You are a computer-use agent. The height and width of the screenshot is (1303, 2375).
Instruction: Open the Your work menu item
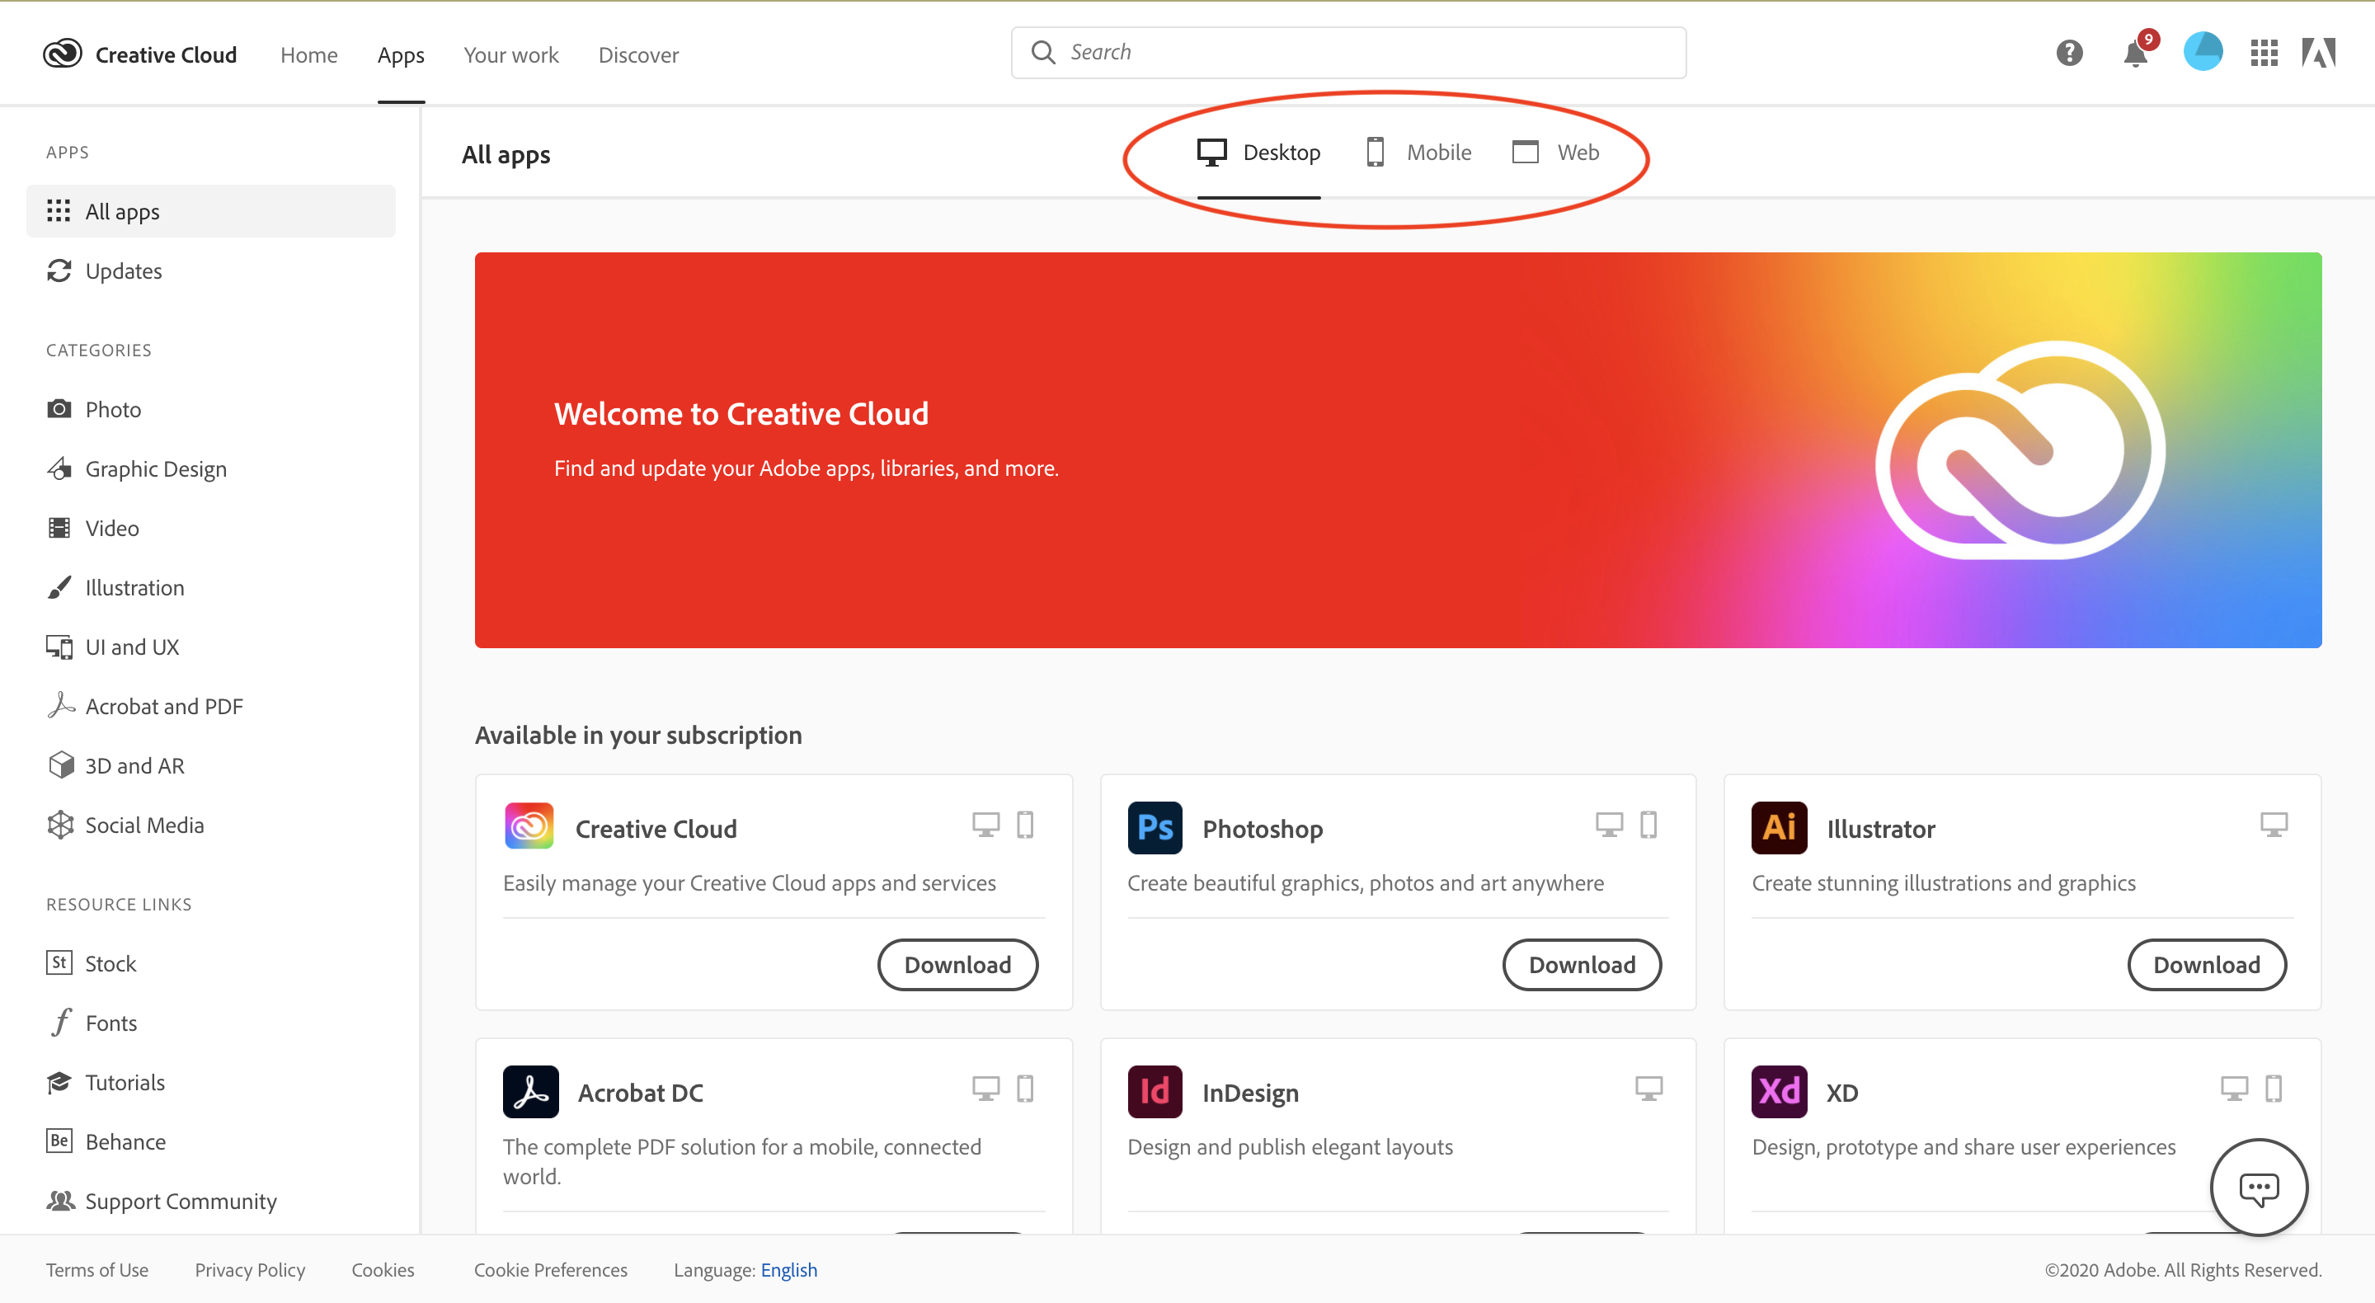[510, 55]
